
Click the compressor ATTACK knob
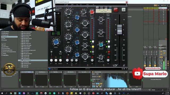click(85, 23)
